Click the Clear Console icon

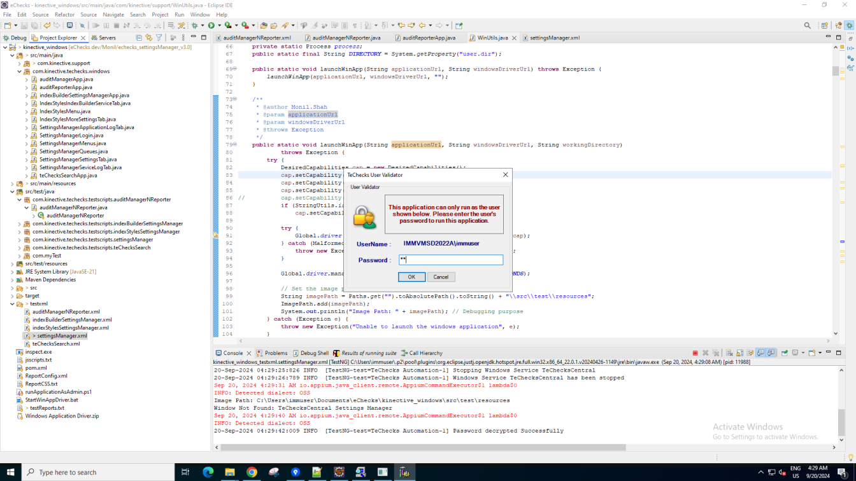(x=729, y=353)
